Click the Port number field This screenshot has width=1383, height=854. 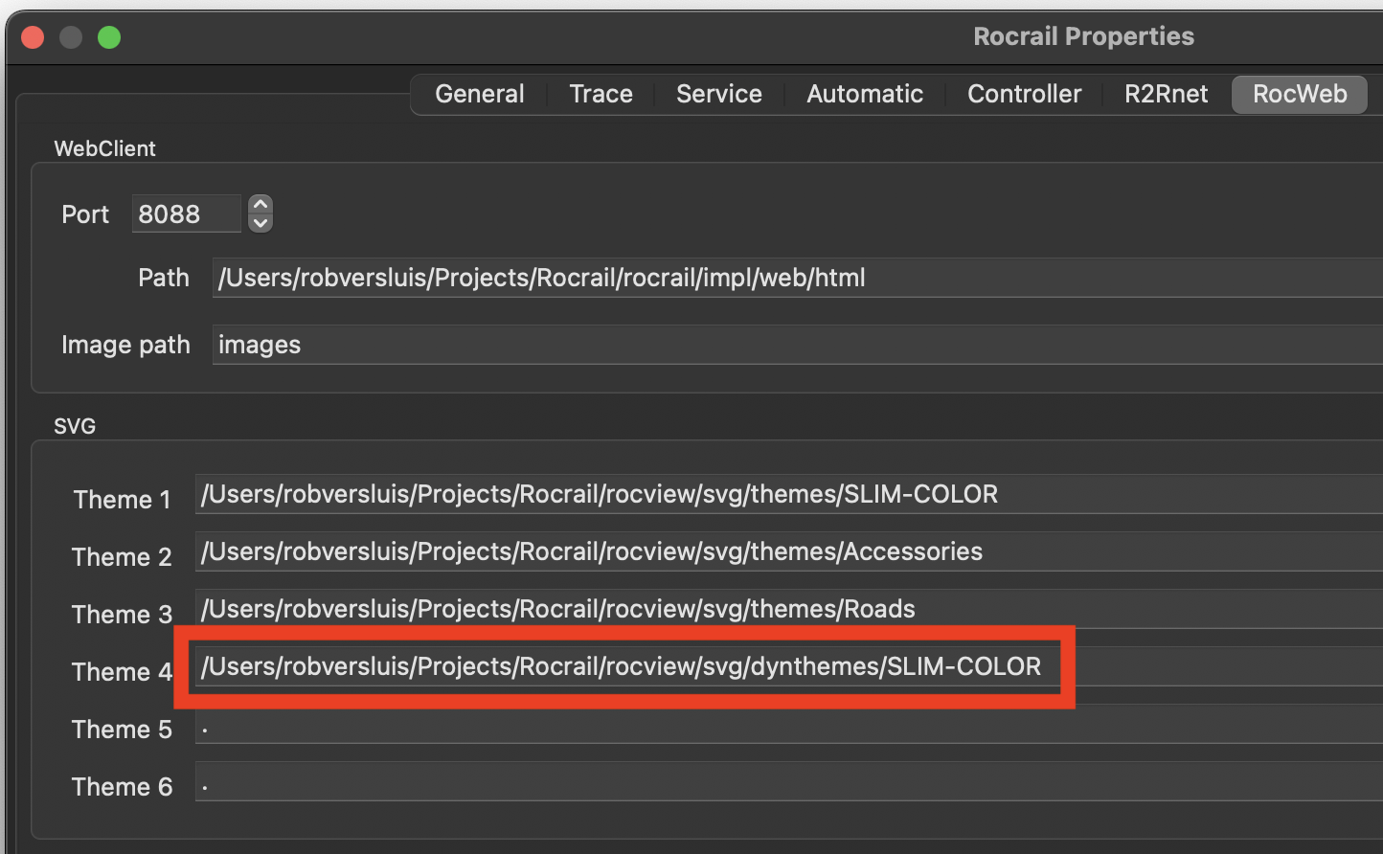[186, 214]
